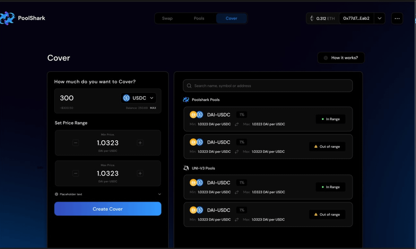Open the Pools tab
Image resolution: width=416 pixels, height=249 pixels.
click(x=199, y=18)
